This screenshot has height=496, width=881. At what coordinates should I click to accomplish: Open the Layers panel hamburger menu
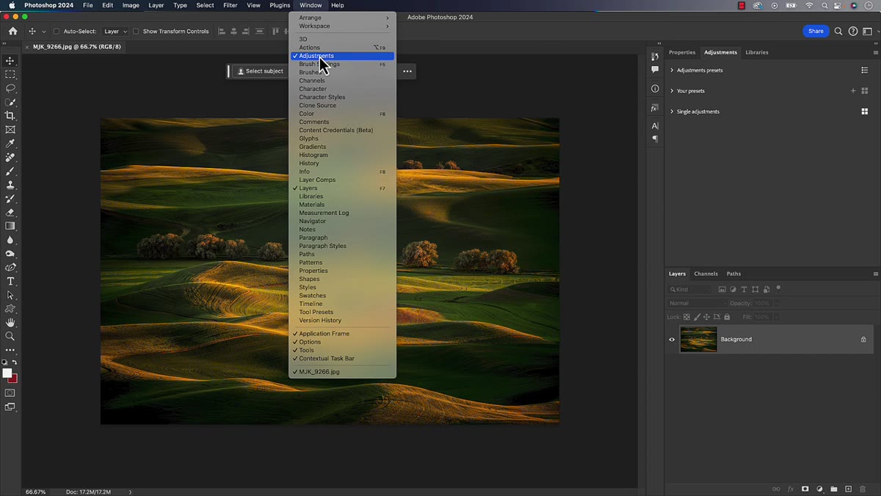[x=875, y=274]
